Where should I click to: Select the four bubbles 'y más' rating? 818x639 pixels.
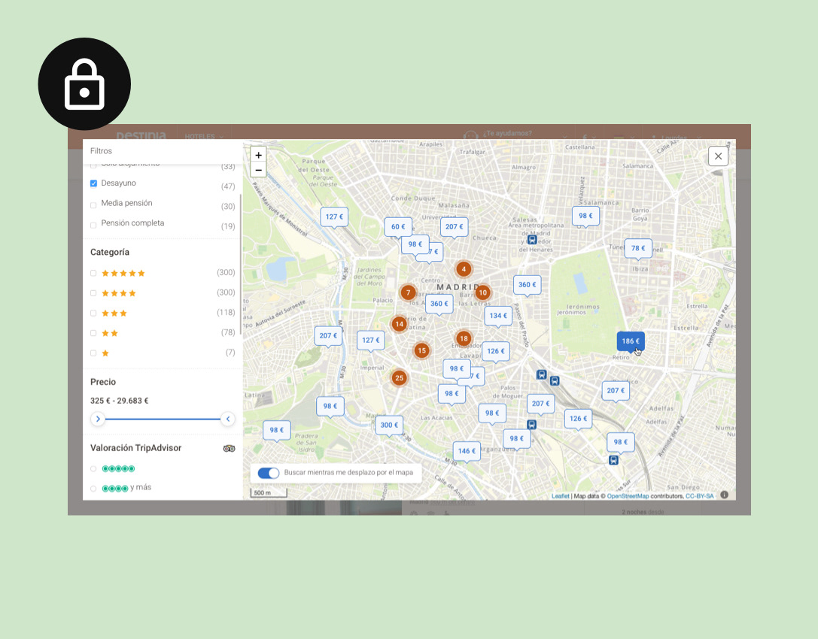[x=93, y=489]
